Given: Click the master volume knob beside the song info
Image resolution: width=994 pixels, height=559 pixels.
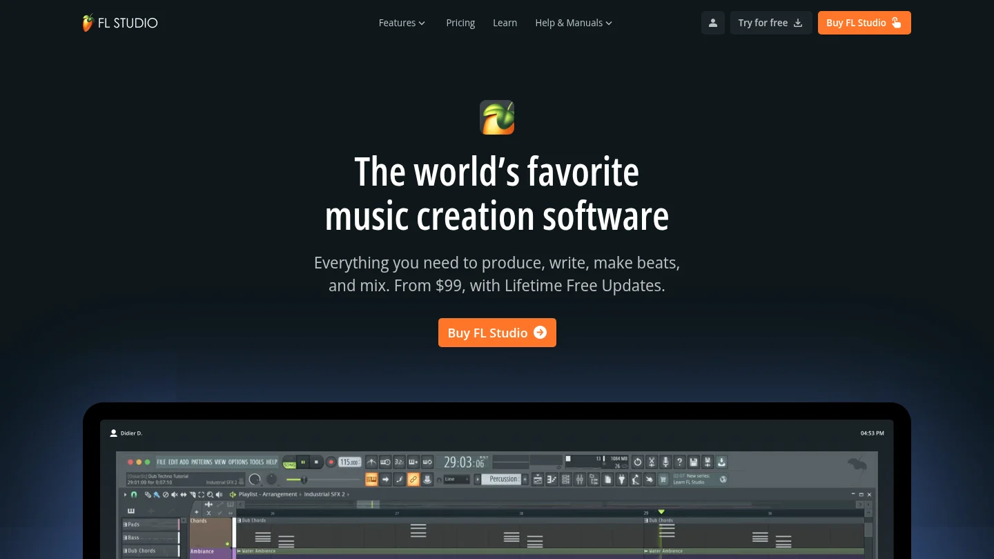Looking at the screenshot, I should [x=255, y=479].
